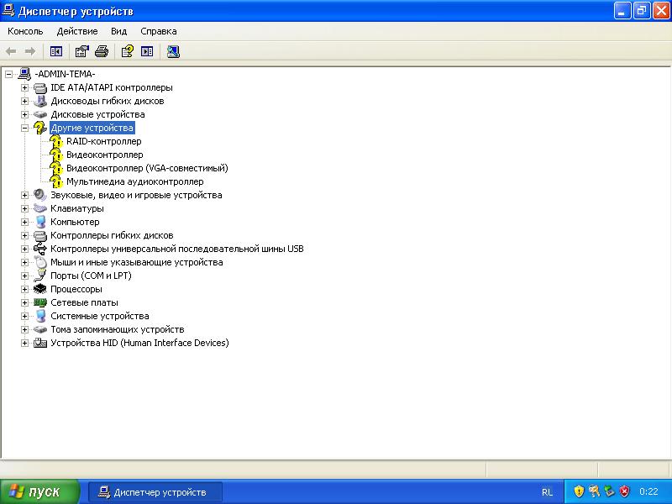Click the Help toolbar icon
The height and width of the screenshot is (504, 672).
pos(128,51)
